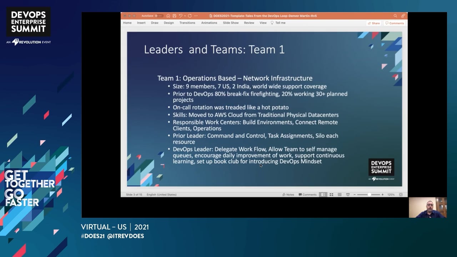The width and height of the screenshot is (457, 257).
Task: Open the Draw ribbon tab
Action: [155, 23]
